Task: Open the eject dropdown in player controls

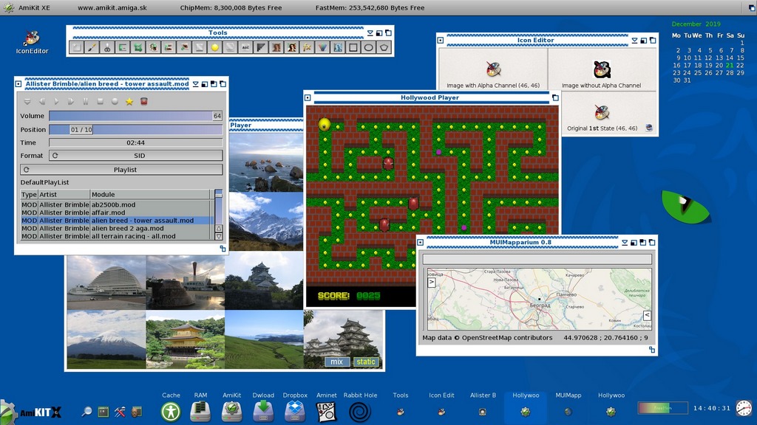Action: click(27, 101)
